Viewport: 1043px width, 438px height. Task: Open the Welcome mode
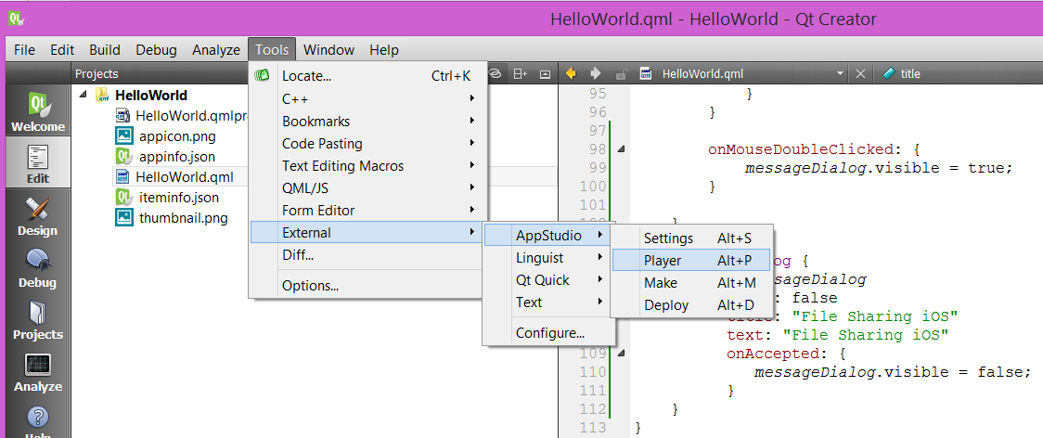[38, 110]
